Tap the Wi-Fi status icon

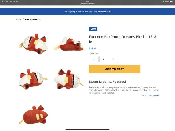click(x=164, y=1)
